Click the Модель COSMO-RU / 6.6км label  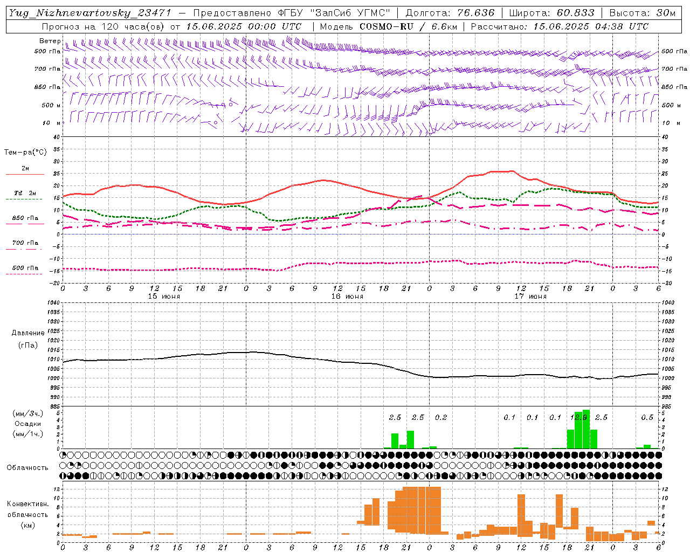click(x=388, y=26)
